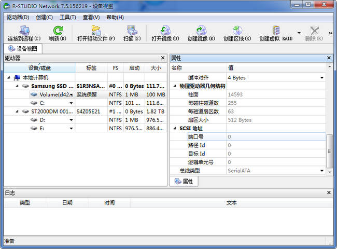Click Open Image (打开镜像) toolbar icon
Viewport: 337px width, 249px height.
165,31
